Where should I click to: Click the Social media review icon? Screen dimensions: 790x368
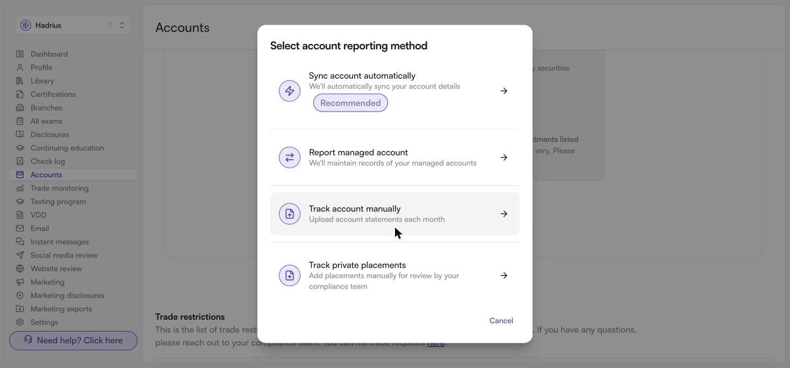tap(20, 255)
